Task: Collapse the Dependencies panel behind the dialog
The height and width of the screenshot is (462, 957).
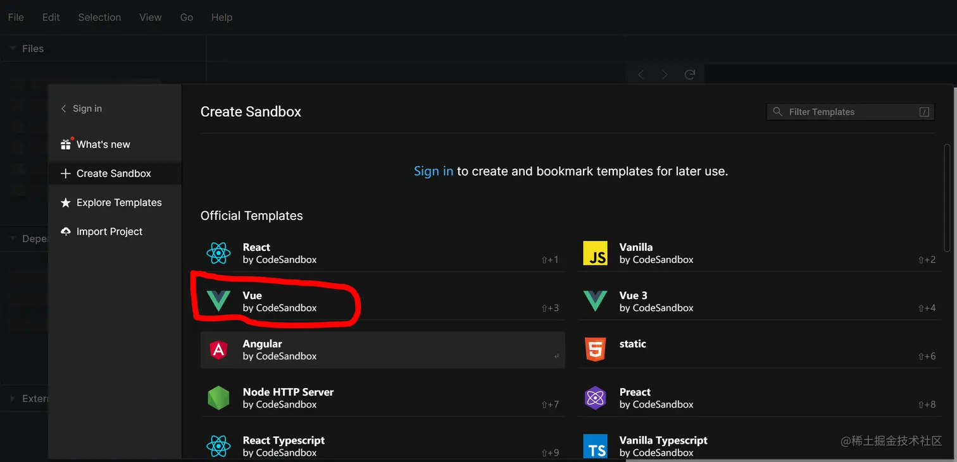Action: [x=13, y=238]
